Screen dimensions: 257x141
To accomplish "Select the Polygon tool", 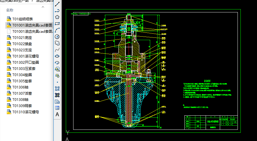I will click(57, 17).
